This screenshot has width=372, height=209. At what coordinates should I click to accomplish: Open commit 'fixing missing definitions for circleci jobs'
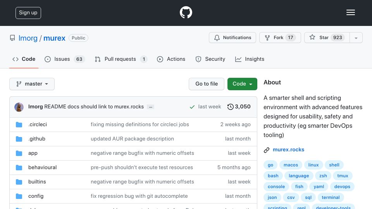point(140,124)
